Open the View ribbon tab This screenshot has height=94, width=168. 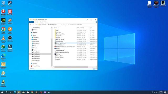(46, 22)
